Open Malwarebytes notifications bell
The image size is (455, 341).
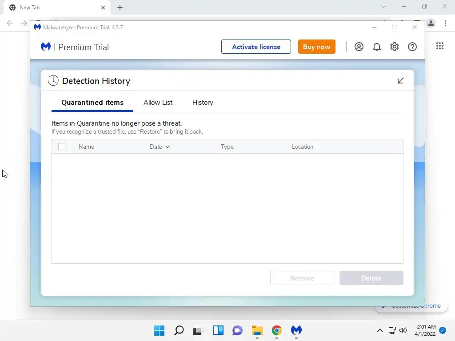(x=377, y=47)
